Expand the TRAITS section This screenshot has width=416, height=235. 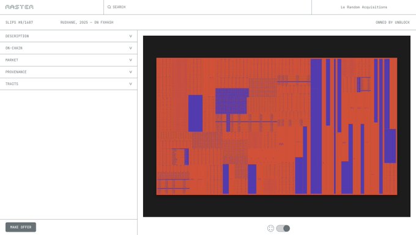click(69, 84)
